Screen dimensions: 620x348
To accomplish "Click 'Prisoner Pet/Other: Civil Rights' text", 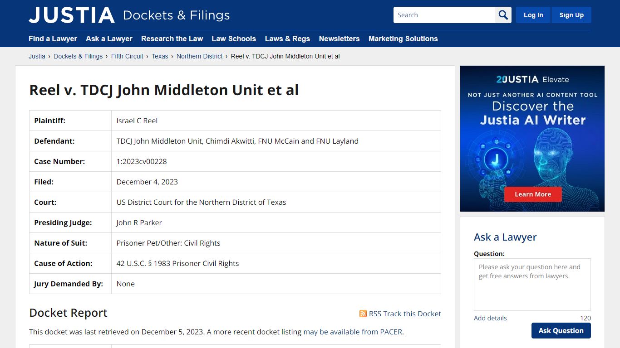I will point(168,243).
